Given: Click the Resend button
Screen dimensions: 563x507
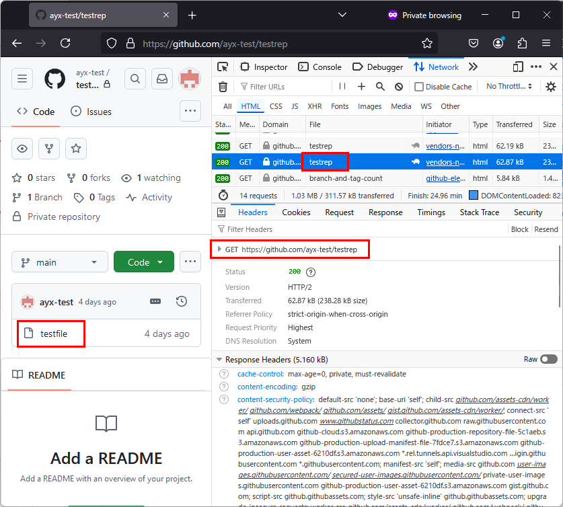Looking at the screenshot, I should coord(546,229).
